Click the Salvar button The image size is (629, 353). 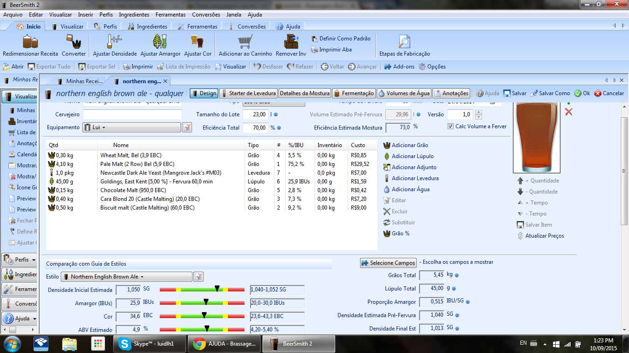point(515,93)
